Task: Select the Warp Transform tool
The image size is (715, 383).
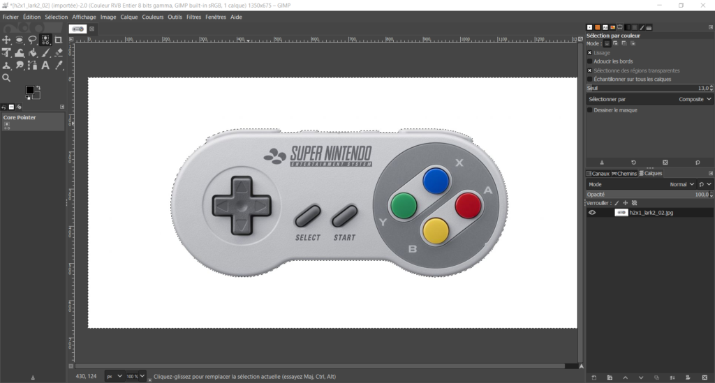Action: coord(19,53)
